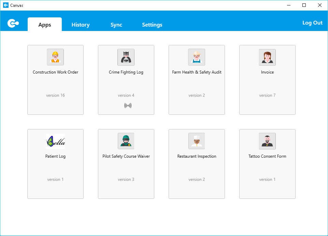Click the Construction Work Order worker icon

click(55, 57)
